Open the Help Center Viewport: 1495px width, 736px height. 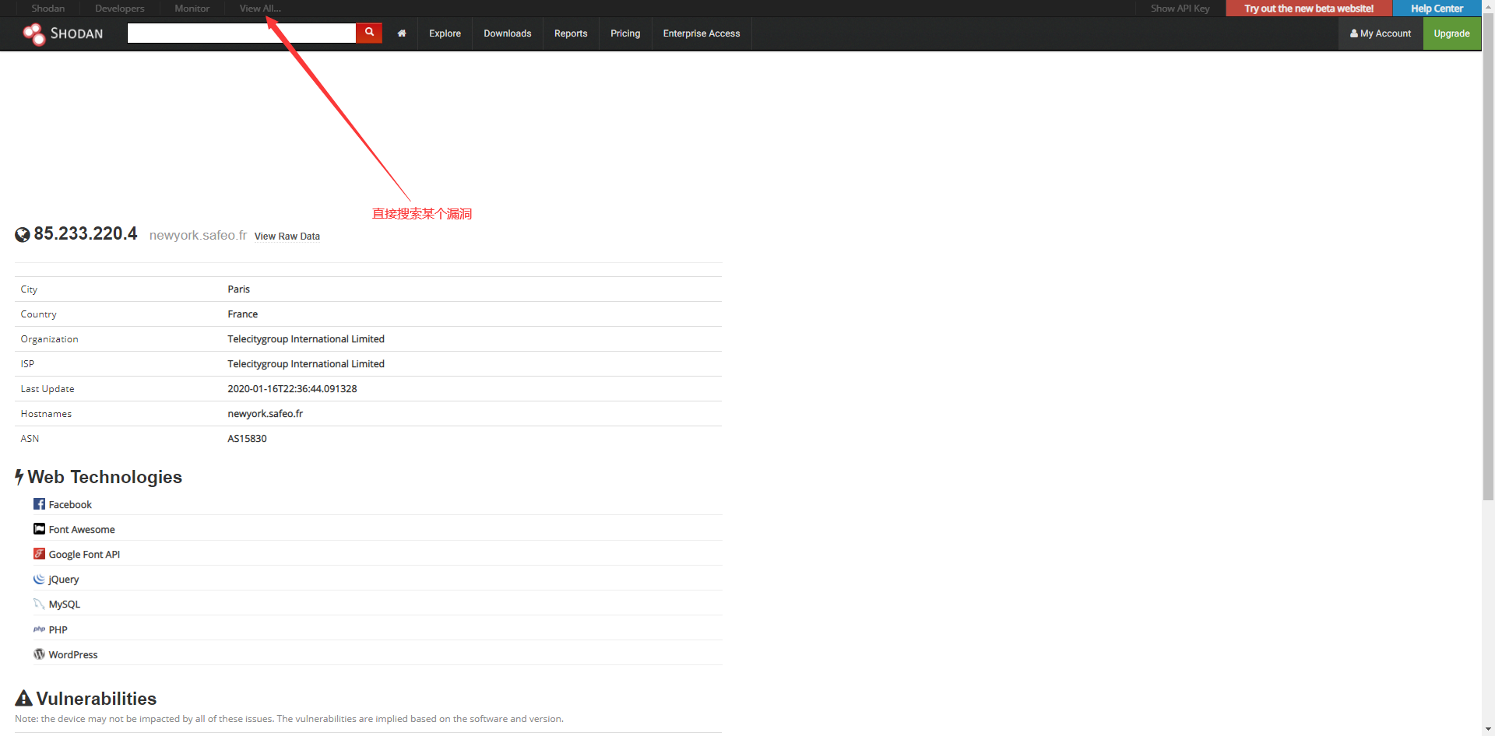click(1437, 9)
